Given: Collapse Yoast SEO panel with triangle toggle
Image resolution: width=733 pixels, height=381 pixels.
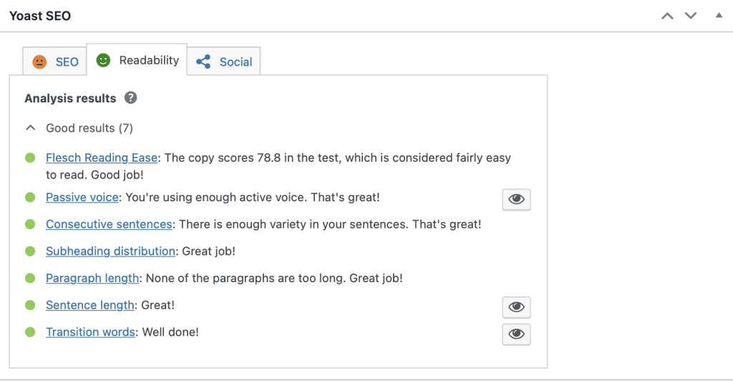Looking at the screenshot, I should 719,16.
